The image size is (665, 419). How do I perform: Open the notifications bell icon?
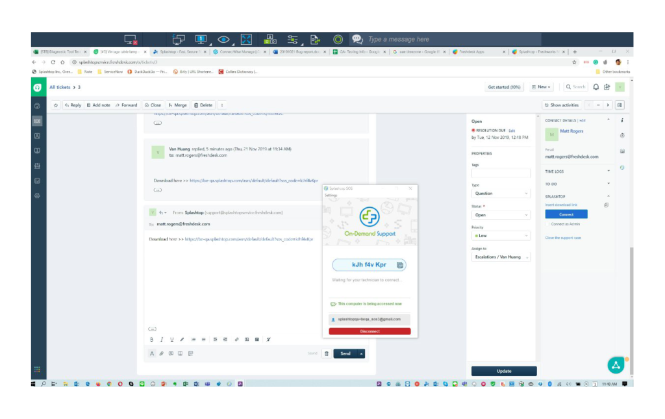point(596,87)
